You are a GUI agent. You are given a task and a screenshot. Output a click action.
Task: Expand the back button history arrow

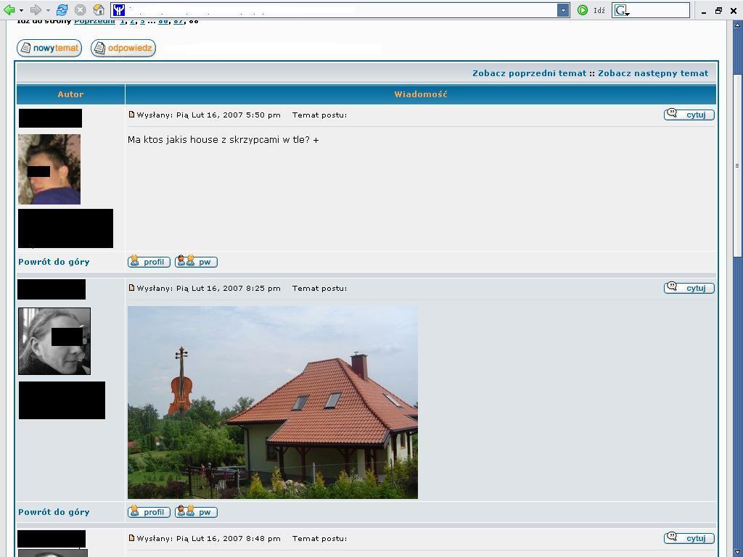pyautogui.click(x=21, y=10)
